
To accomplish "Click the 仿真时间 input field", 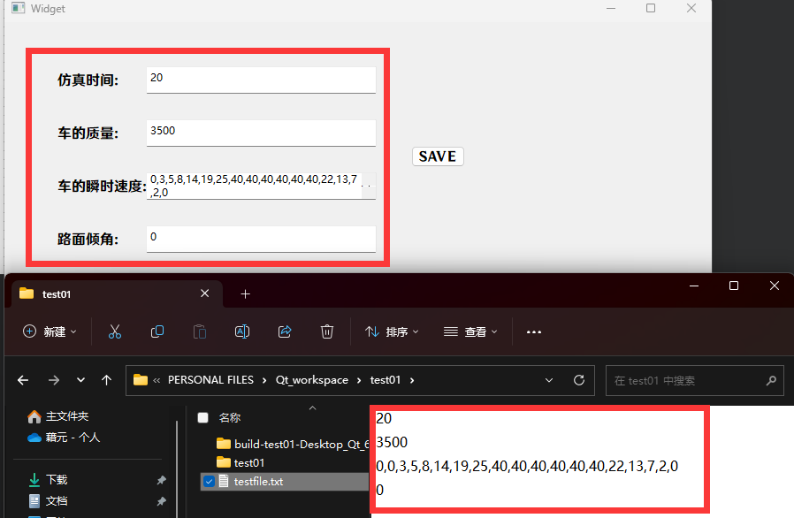I will (261, 79).
